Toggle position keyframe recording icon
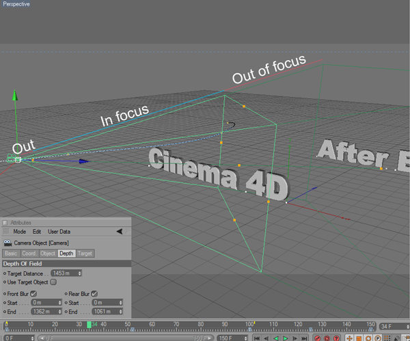The width and height of the screenshot is (410, 341). [349, 338]
